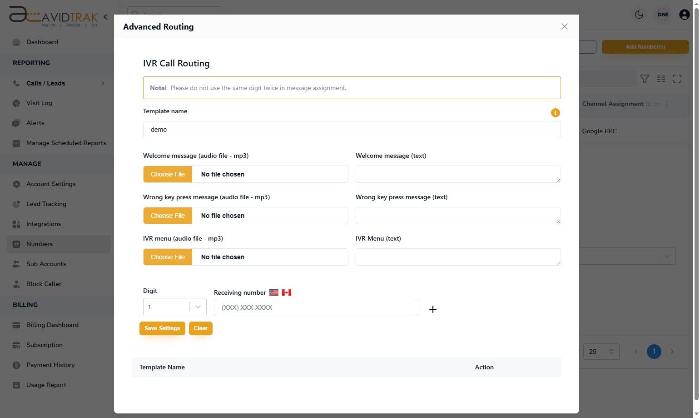The width and height of the screenshot is (700, 418).
Task: Click the fullscreen expand icon
Action: click(x=677, y=79)
